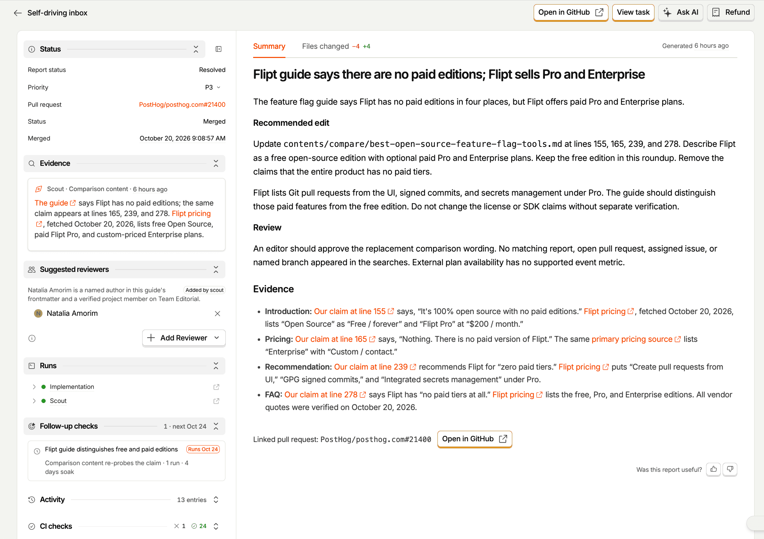
Task: Open 'Our claim at line 155' link
Action: point(354,312)
